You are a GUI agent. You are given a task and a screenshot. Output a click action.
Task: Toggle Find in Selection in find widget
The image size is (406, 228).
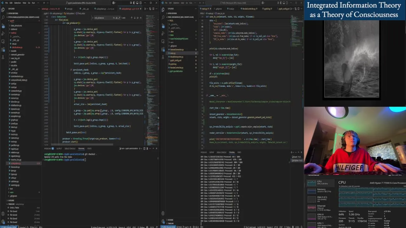pyautogui.click(x=138, y=18)
